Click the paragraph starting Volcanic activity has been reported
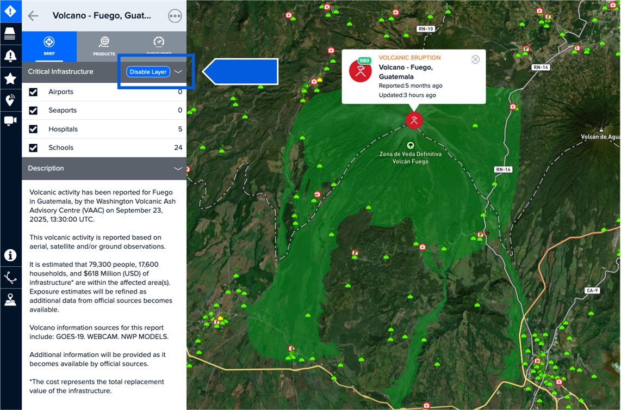The image size is (621, 410). [x=103, y=206]
